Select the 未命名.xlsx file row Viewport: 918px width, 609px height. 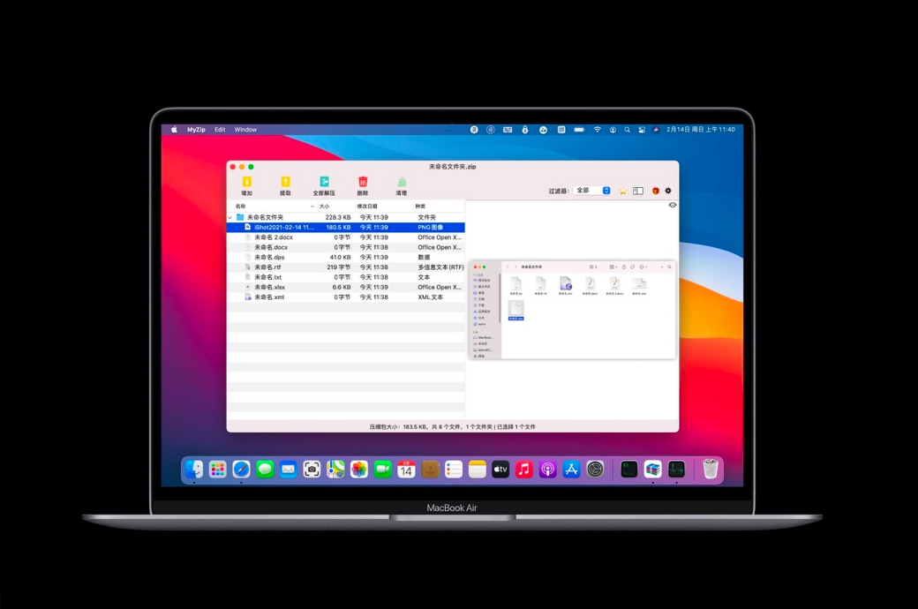pos(345,287)
